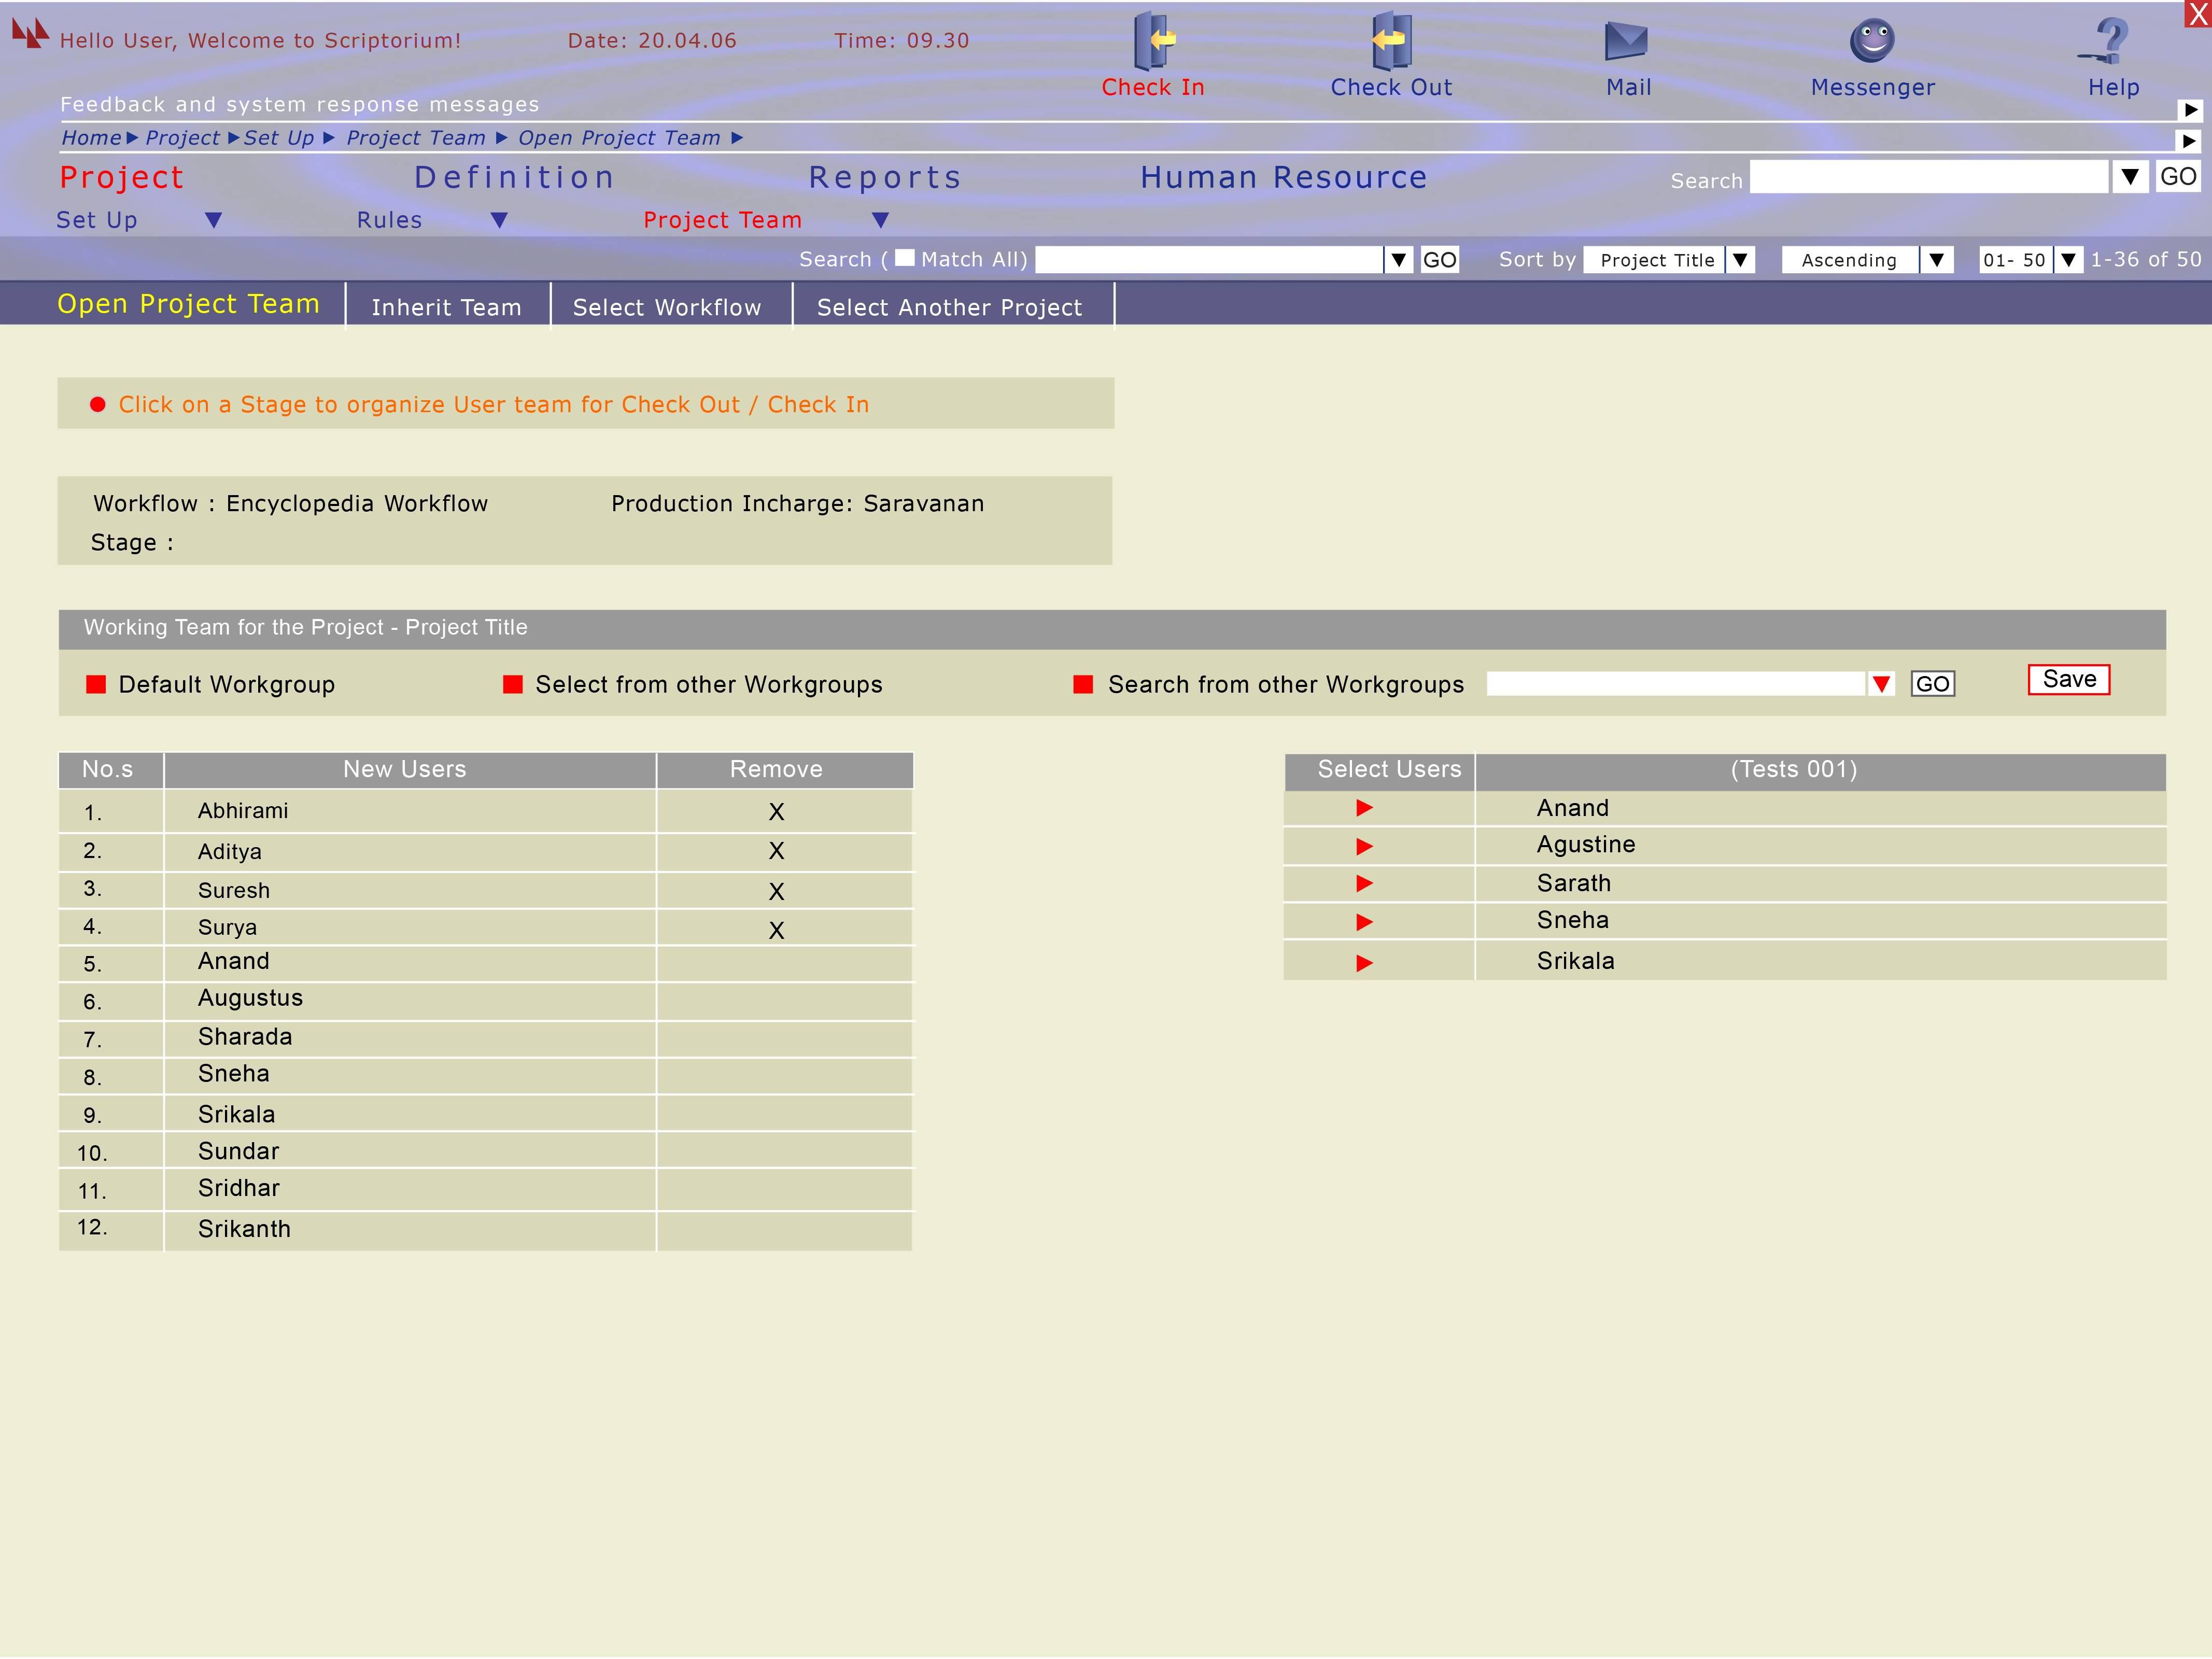The width and height of the screenshot is (2212, 1659).
Task: Enable the Match All checkbox
Action: [x=904, y=258]
